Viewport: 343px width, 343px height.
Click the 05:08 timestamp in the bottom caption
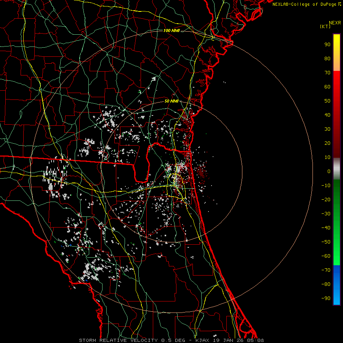(257, 340)
